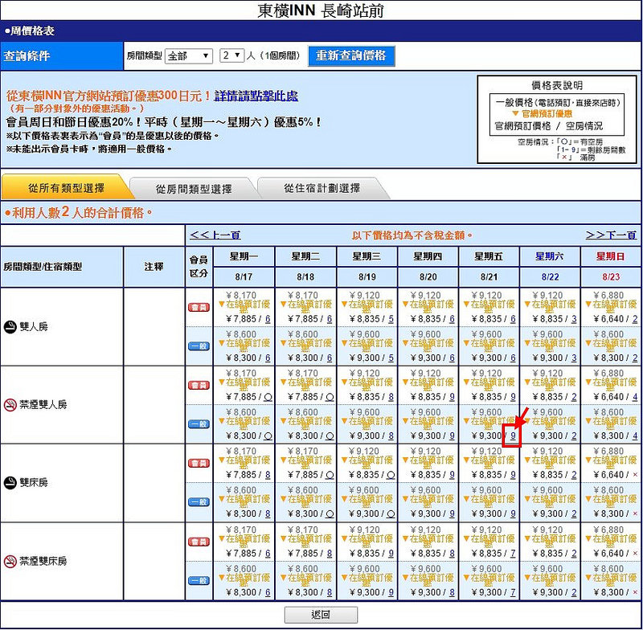Select 雙人房 一般 vacancy 6 on 8/18

pyautogui.click(x=330, y=358)
